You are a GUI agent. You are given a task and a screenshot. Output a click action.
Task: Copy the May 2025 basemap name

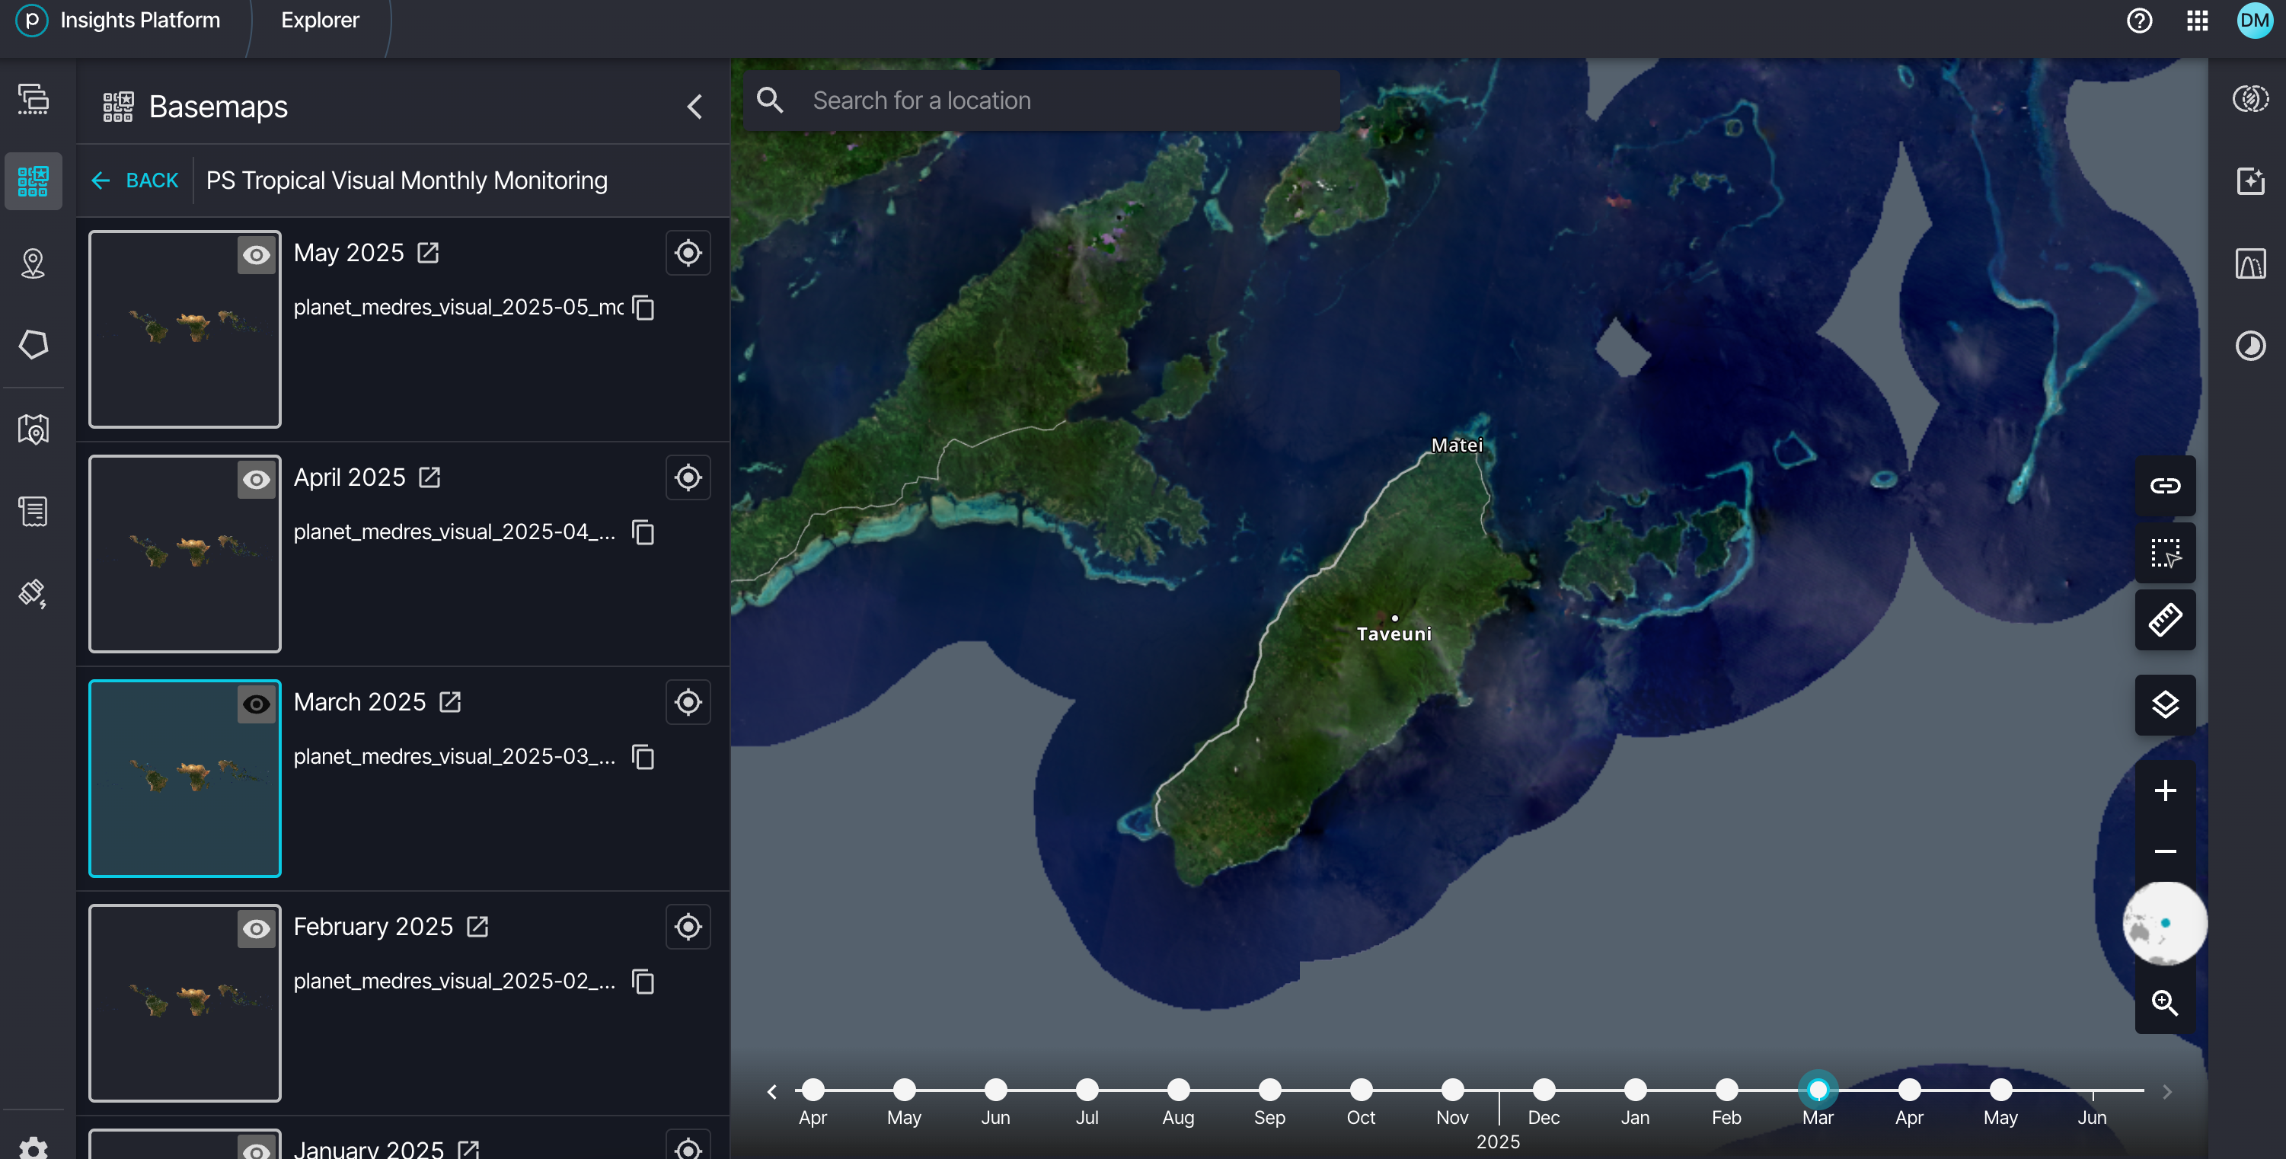[x=643, y=307]
